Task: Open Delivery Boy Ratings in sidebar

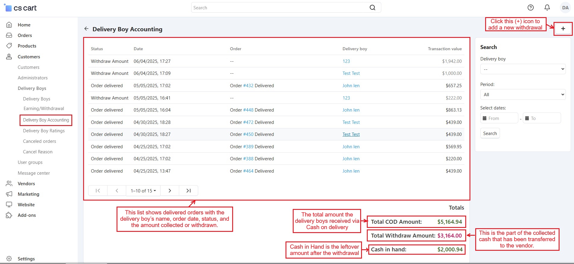Action: coord(44,131)
